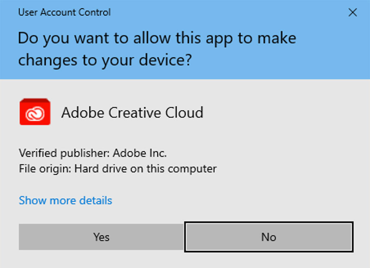Click the allow changes question heading
Image resolution: width=370 pixels, height=268 pixels.
(157, 49)
